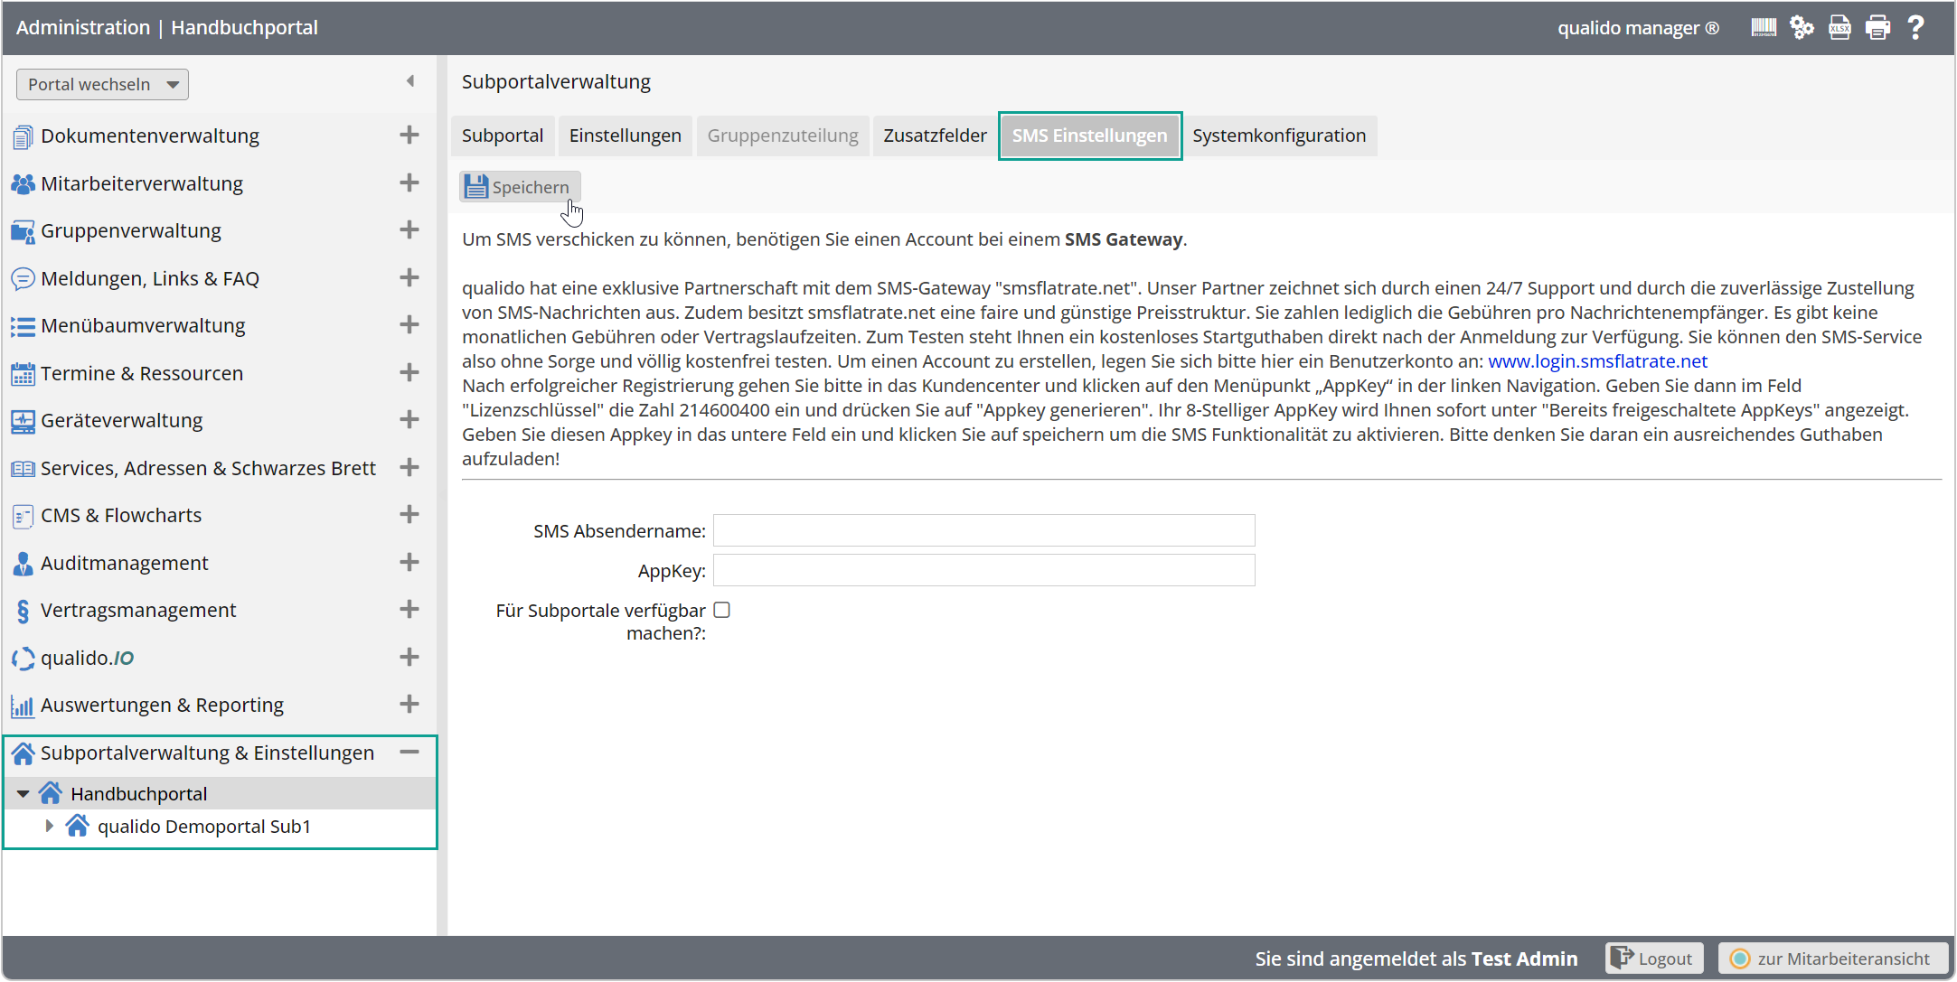
Task: Expand Meldungen, Links & FAQ section
Action: [x=409, y=277]
